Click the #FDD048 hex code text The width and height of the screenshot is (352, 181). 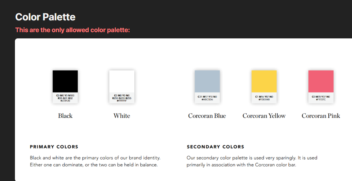[264, 100]
